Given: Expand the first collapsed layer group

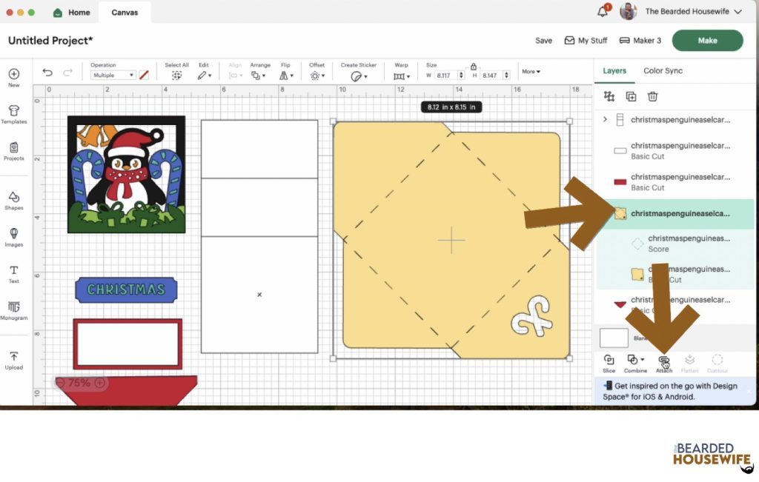Looking at the screenshot, I should tap(606, 119).
